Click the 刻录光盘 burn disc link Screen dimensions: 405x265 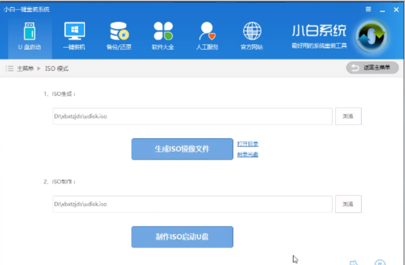[247, 154]
